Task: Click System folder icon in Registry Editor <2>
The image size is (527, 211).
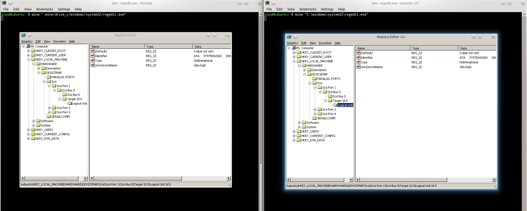Action: tap(304, 127)
